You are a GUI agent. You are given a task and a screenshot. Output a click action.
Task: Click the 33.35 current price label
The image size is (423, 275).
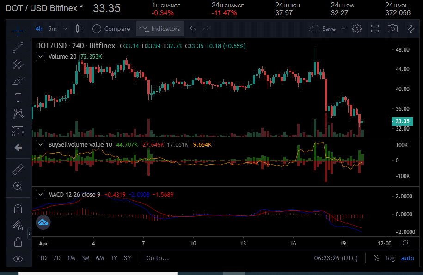pyautogui.click(x=402, y=121)
